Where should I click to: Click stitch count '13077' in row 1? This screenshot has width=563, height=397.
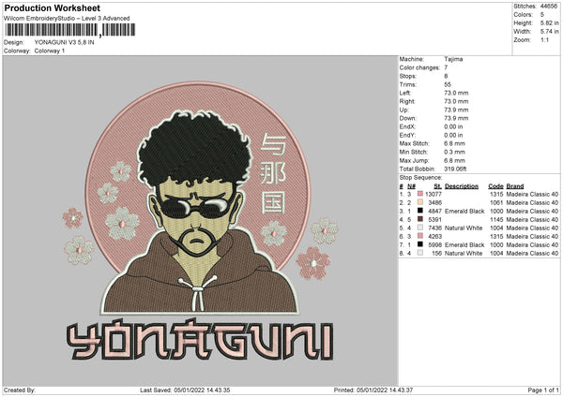434,194
